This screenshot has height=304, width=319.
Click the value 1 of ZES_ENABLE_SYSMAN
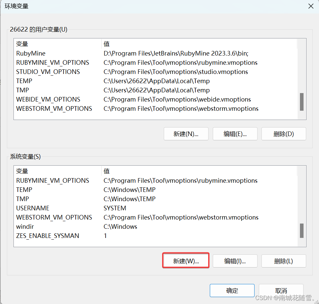[x=105, y=236]
